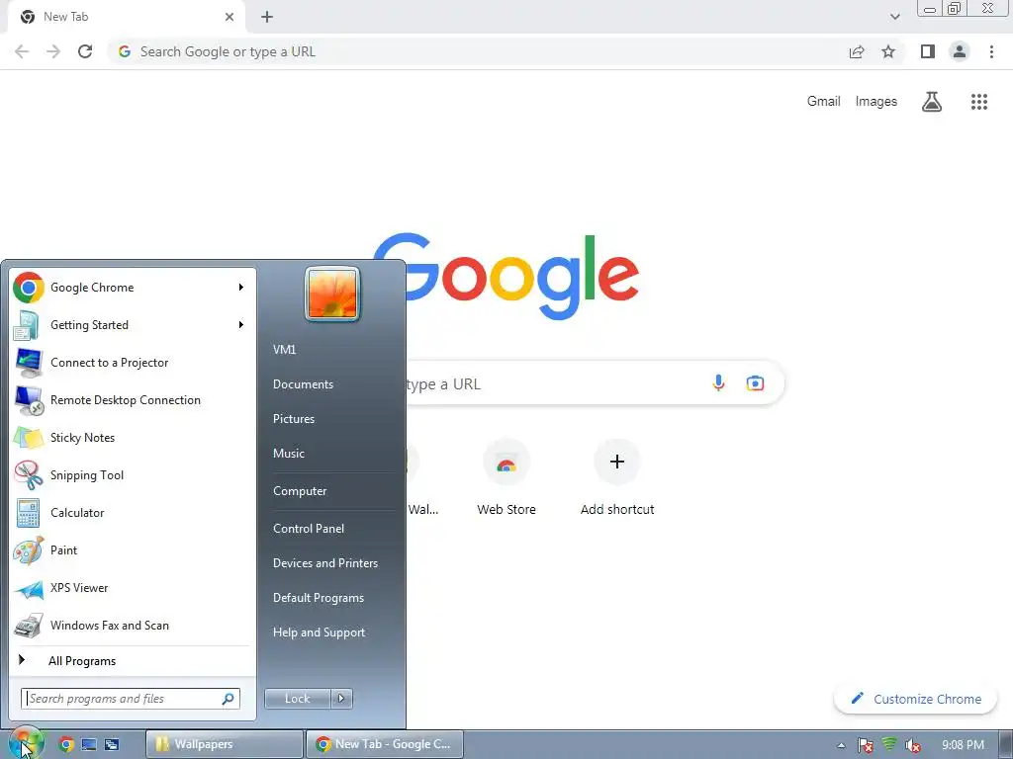
Task: Click the browser Forward arrow
Action: 53,51
